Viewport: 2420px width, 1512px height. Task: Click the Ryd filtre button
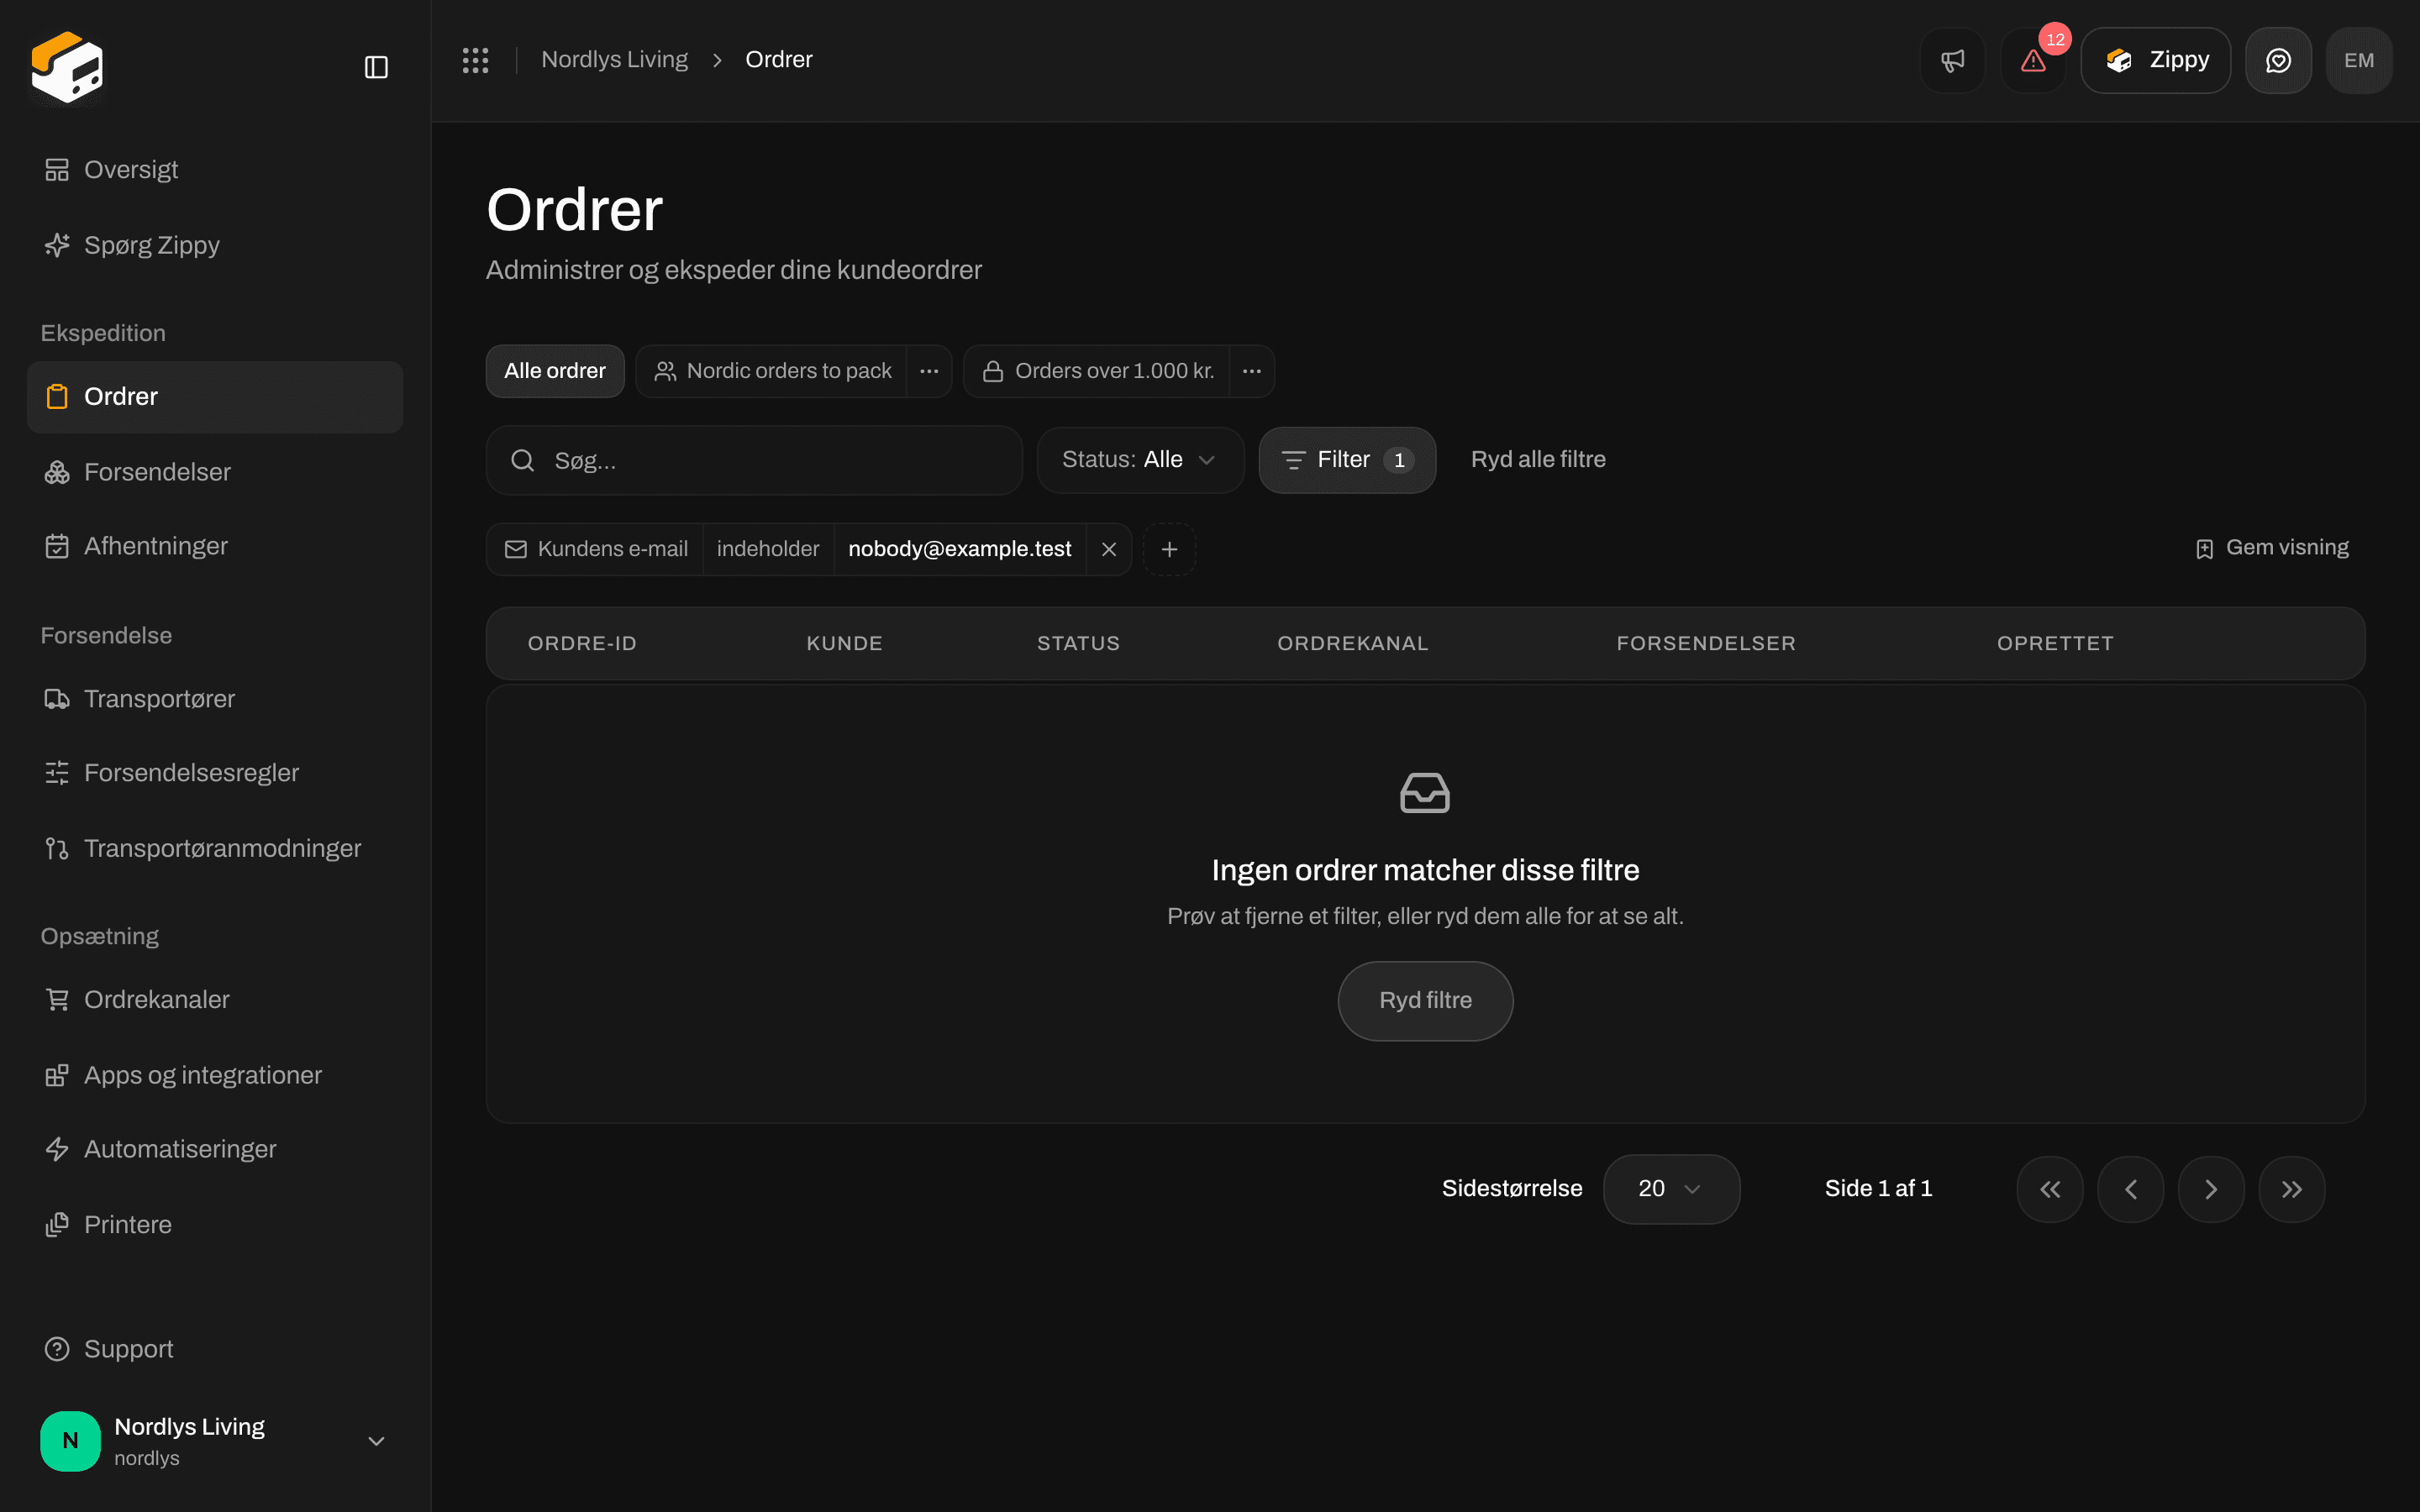1425,1001
